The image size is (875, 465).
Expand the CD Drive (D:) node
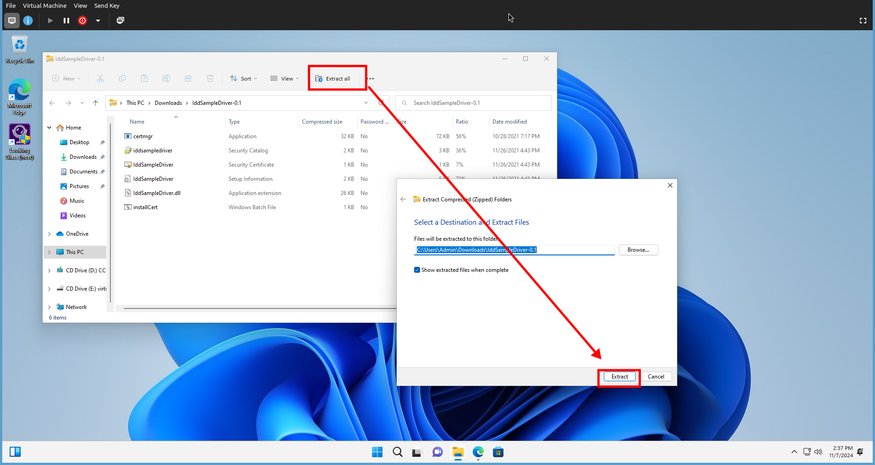[x=49, y=270]
